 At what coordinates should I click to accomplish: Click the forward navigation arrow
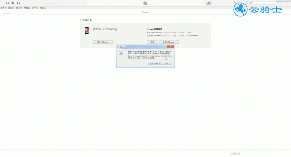point(9,12)
